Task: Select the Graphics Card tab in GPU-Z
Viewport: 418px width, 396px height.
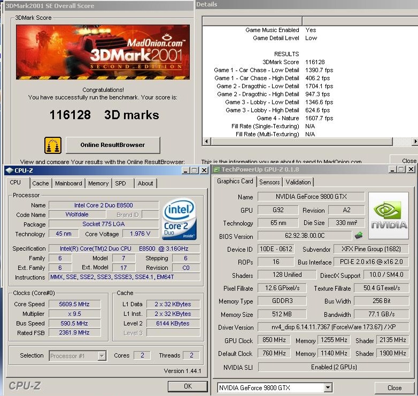Action: (235, 181)
